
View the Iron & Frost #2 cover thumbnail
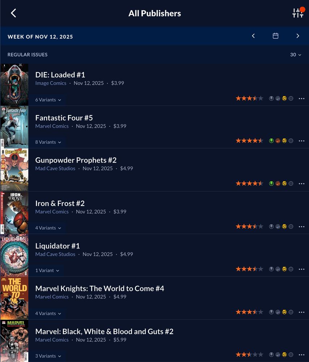[x=14, y=212]
